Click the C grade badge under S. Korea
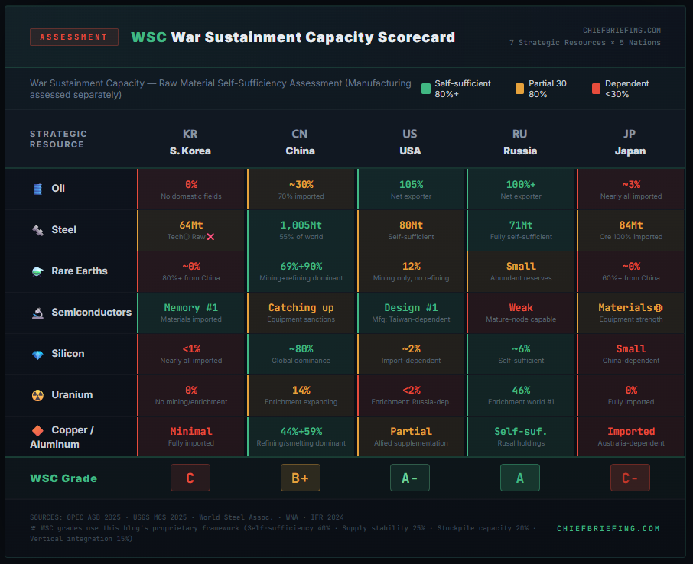 [190, 477]
